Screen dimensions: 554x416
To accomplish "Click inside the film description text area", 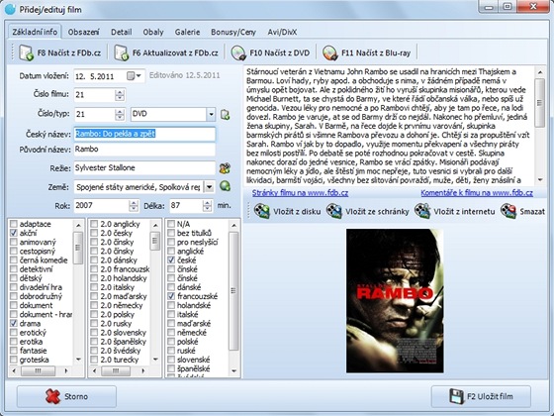I will coord(389,126).
